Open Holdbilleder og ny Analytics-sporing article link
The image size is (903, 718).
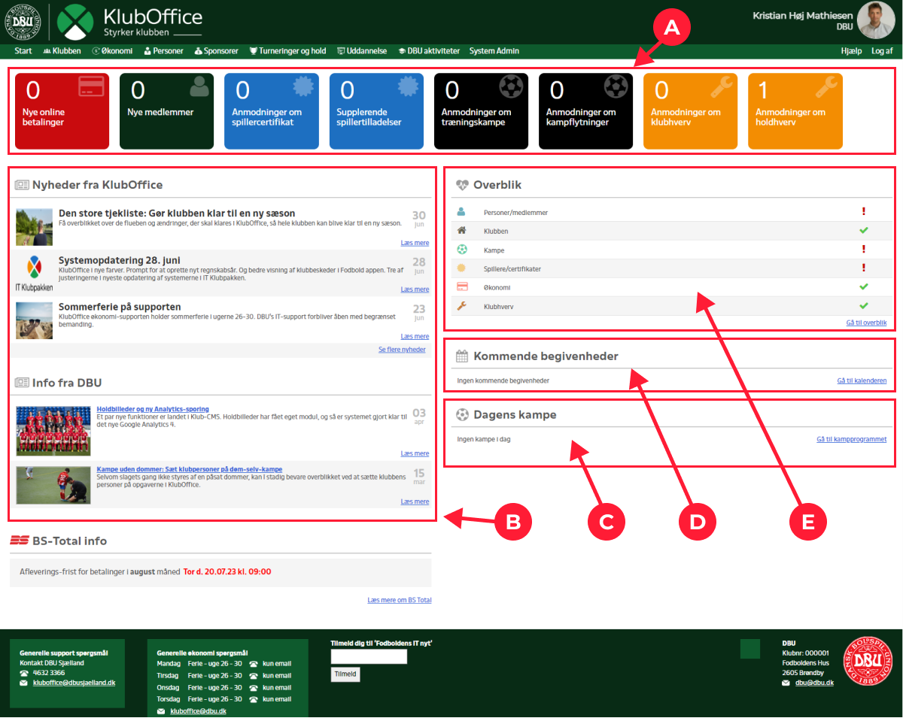(x=153, y=409)
